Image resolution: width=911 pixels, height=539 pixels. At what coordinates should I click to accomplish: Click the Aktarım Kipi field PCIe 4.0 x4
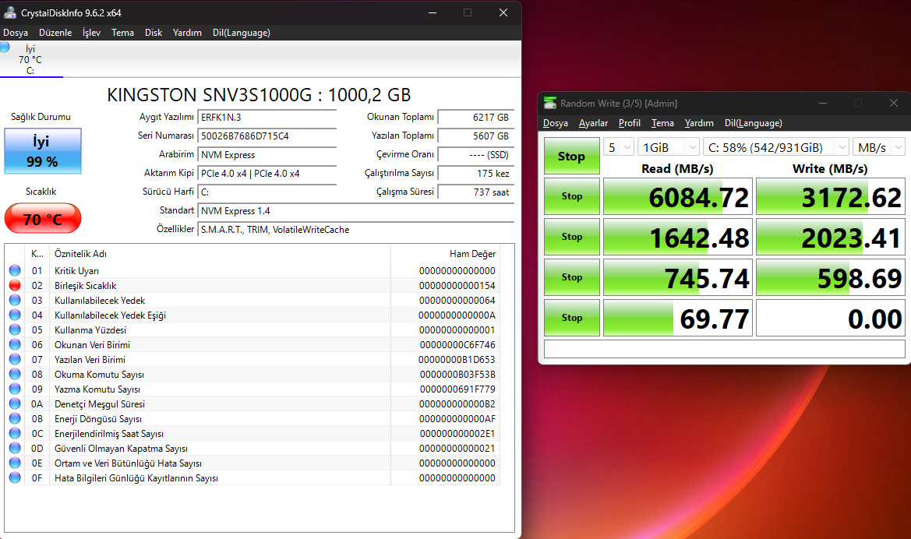pyautogui.click(x=267, y=173)
